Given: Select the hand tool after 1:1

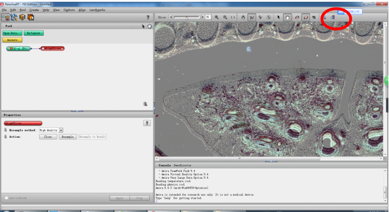Looking at the screenshot, I should 243,17.
